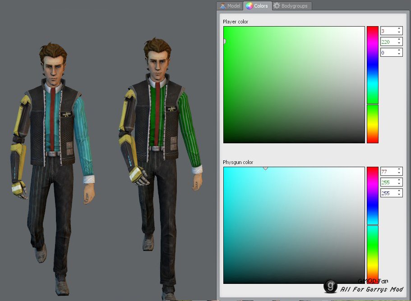411x301 pixels.
Task: Pick a shade in Physgun color square
Action: (294, 225)
